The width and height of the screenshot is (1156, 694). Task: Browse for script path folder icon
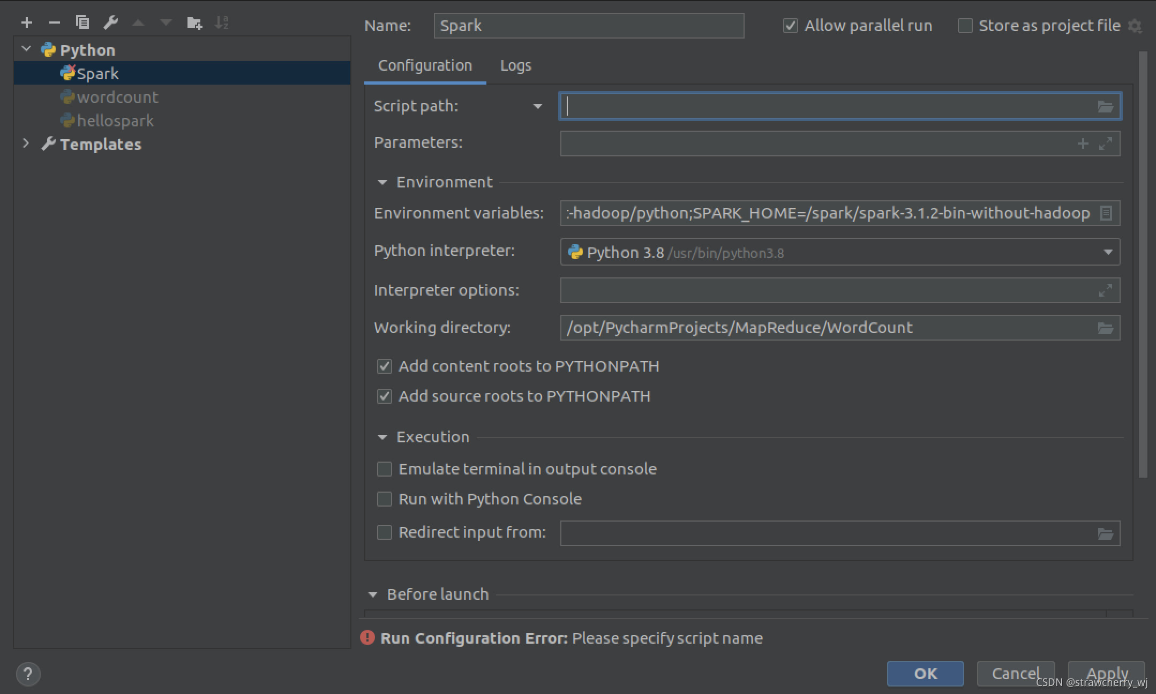1106,107
